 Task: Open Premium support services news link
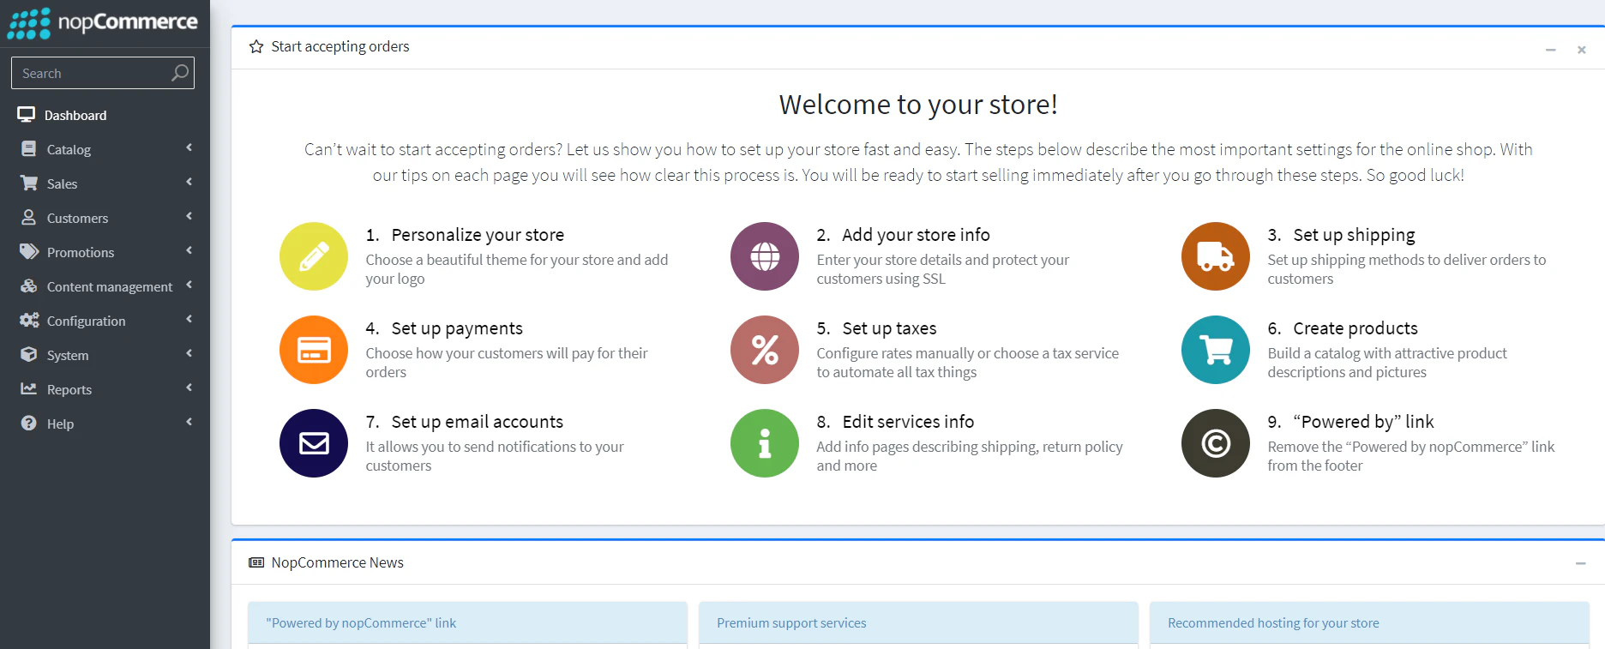[791, 623]
